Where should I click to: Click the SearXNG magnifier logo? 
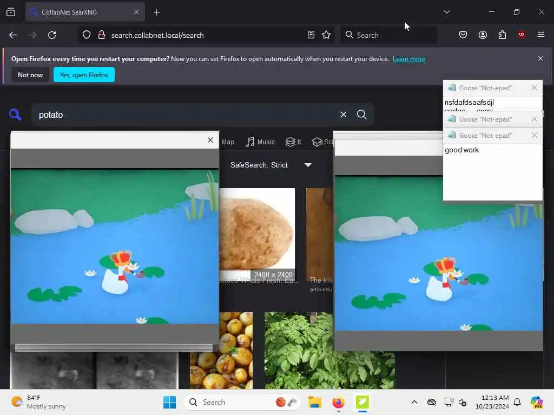pos(15,115)
